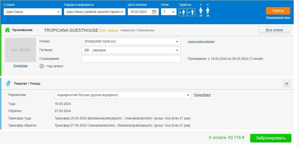Click the green house accommodation icon

7,30
